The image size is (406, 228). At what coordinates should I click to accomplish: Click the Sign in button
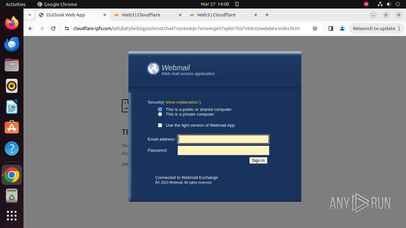point(258,161)
